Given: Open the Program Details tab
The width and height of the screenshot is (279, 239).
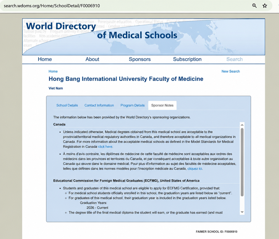Looking at the screenshot, I should pos(133,105).
